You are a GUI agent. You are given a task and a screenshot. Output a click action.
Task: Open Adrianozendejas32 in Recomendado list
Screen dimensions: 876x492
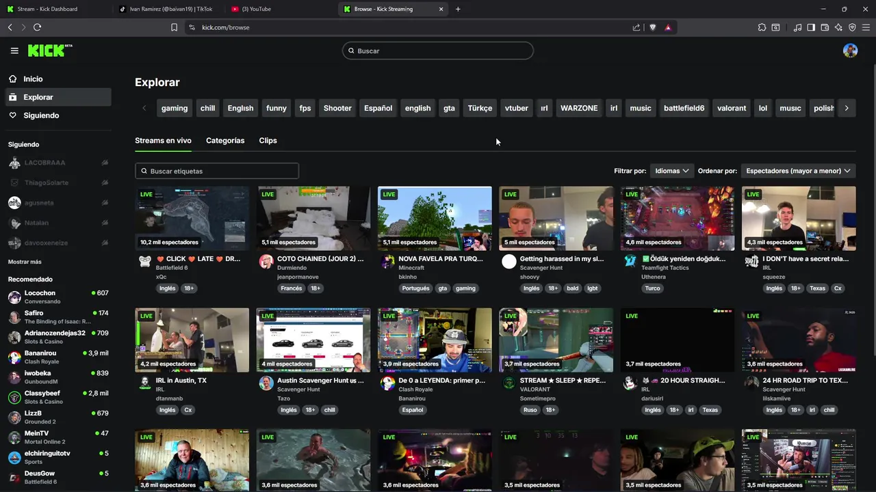click(x=58, y=337)
